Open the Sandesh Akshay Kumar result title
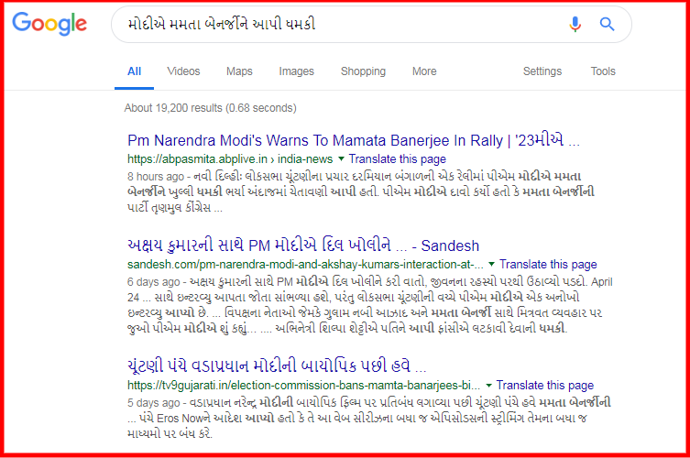690x458 pixels. pos(303,245)
